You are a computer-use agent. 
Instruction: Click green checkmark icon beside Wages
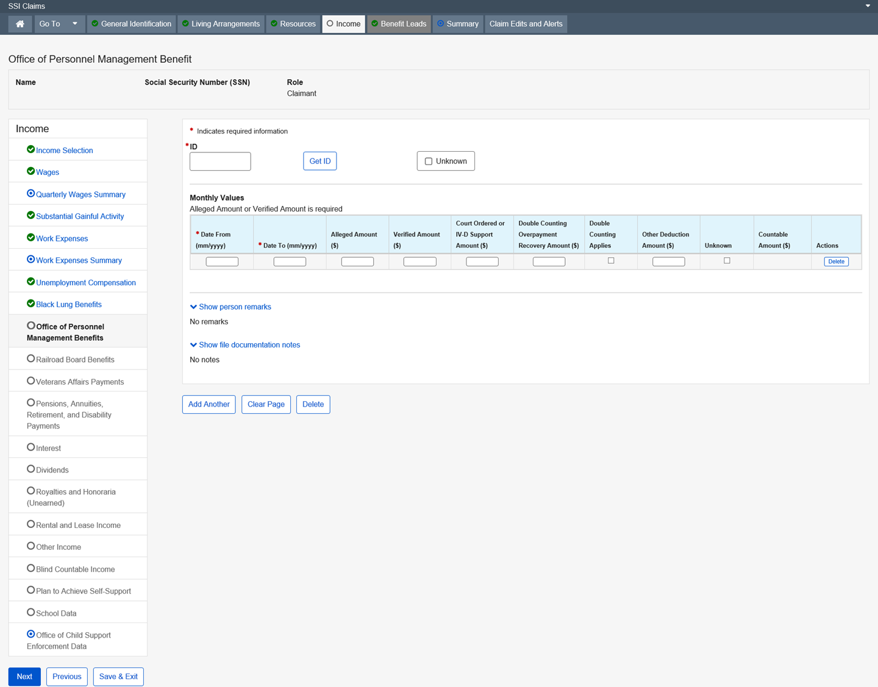click(x=30, y=171)
